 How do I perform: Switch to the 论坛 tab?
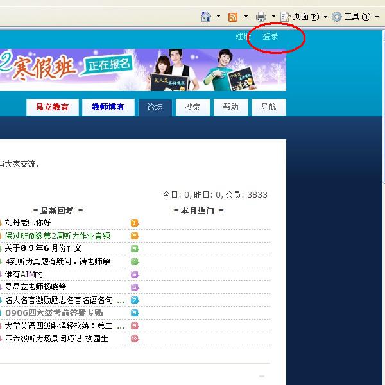(155, 107)
